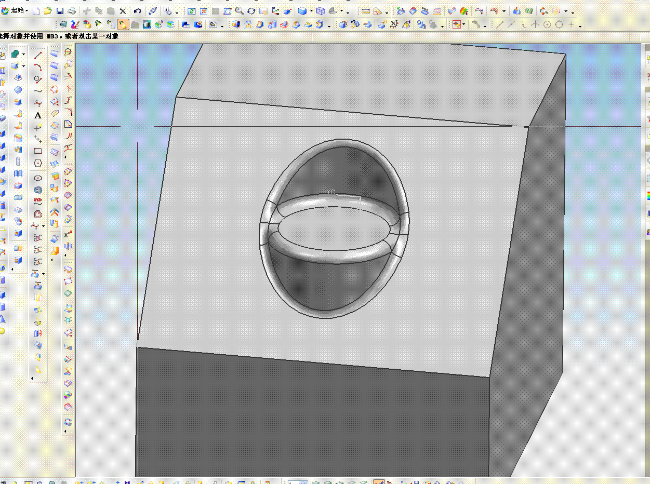Enable the circle center snap point

[x=548, y=24]
